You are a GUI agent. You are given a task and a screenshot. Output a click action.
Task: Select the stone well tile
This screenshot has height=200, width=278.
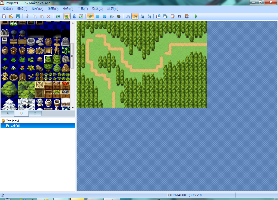coord(31,42)
